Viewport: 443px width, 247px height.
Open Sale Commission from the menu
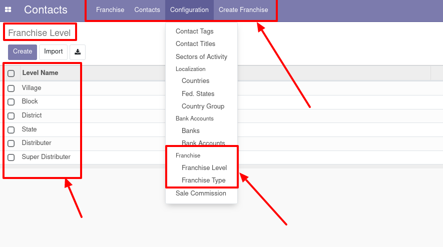(x=201, y=193)
